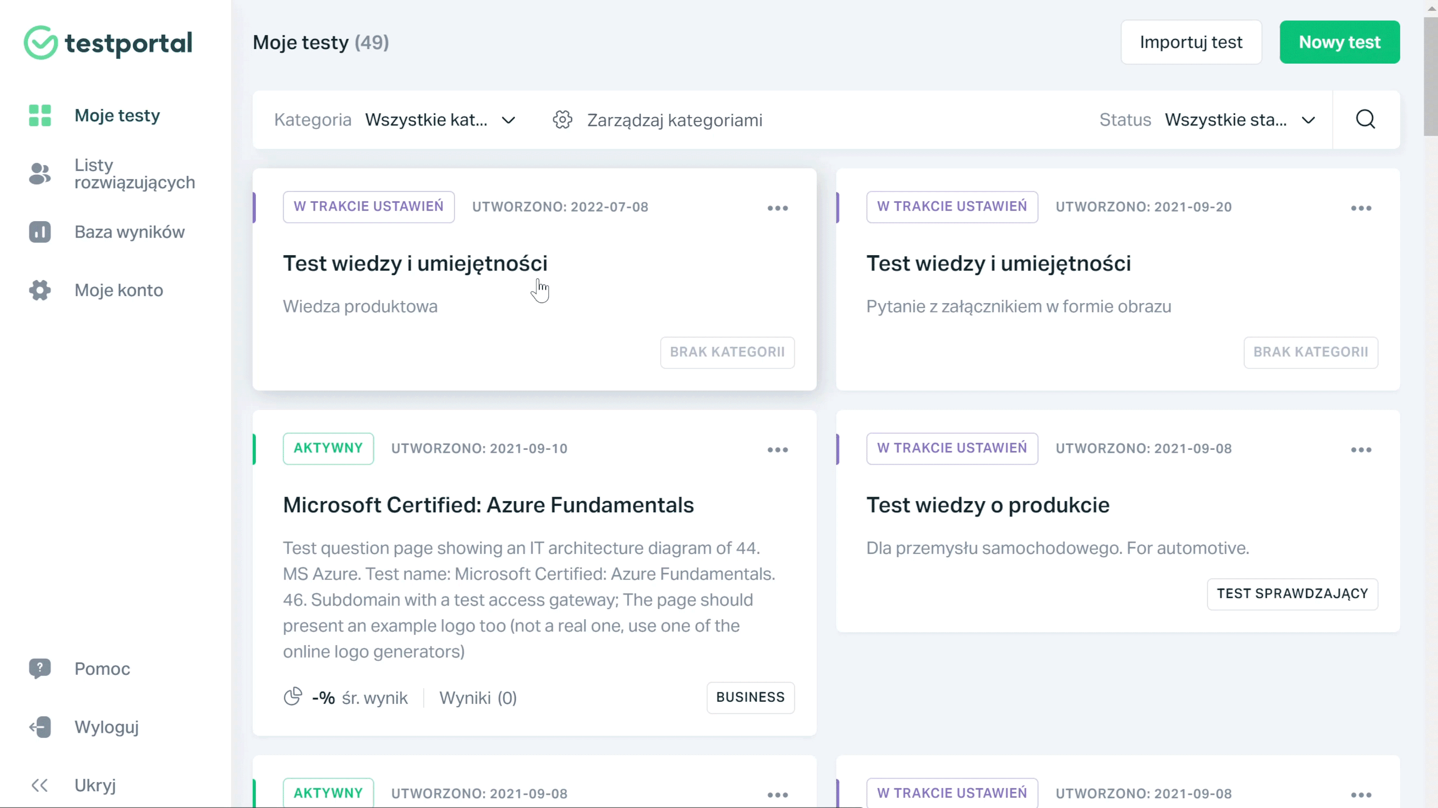
Task: Click the Wyloguj exit icon
Action: 40,726
